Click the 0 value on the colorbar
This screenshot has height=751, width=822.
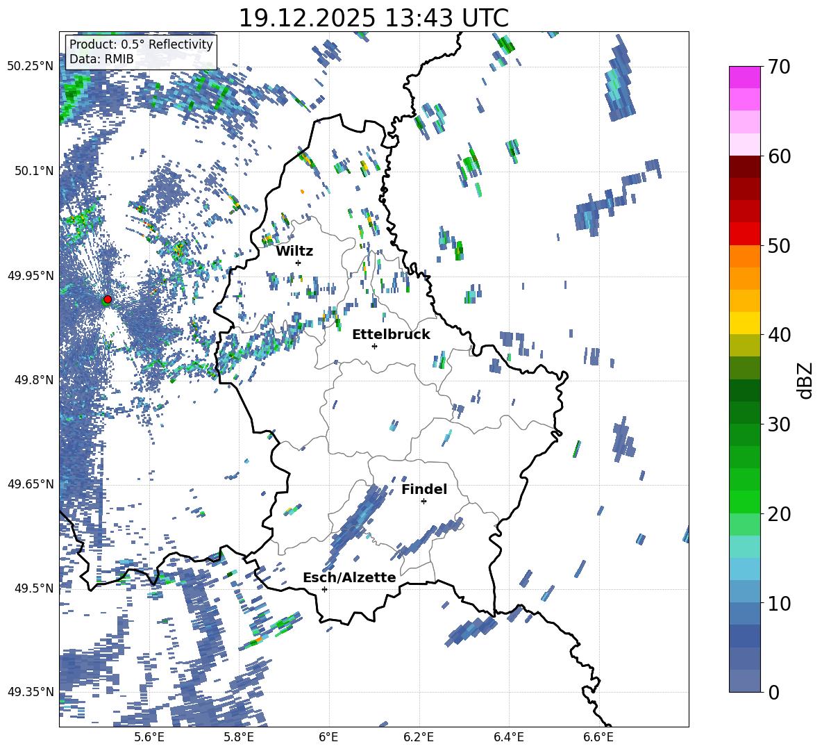coord(773,692)
